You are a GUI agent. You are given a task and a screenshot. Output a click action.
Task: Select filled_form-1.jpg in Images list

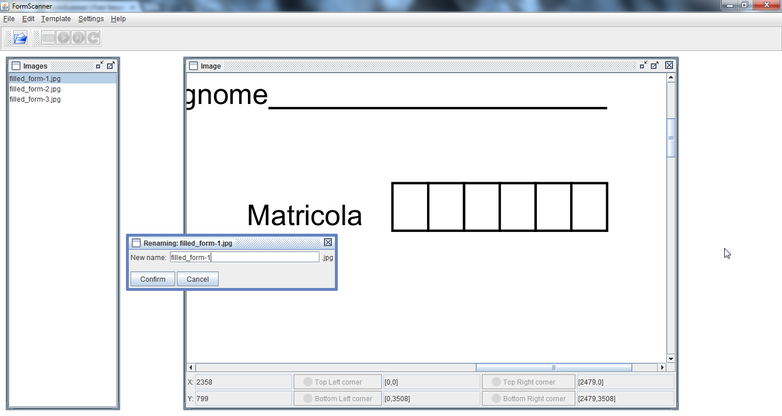pyautogui.click(x=62, y=79)
